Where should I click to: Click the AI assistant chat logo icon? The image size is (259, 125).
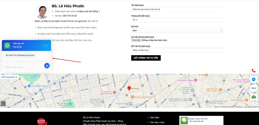(7, 45)
